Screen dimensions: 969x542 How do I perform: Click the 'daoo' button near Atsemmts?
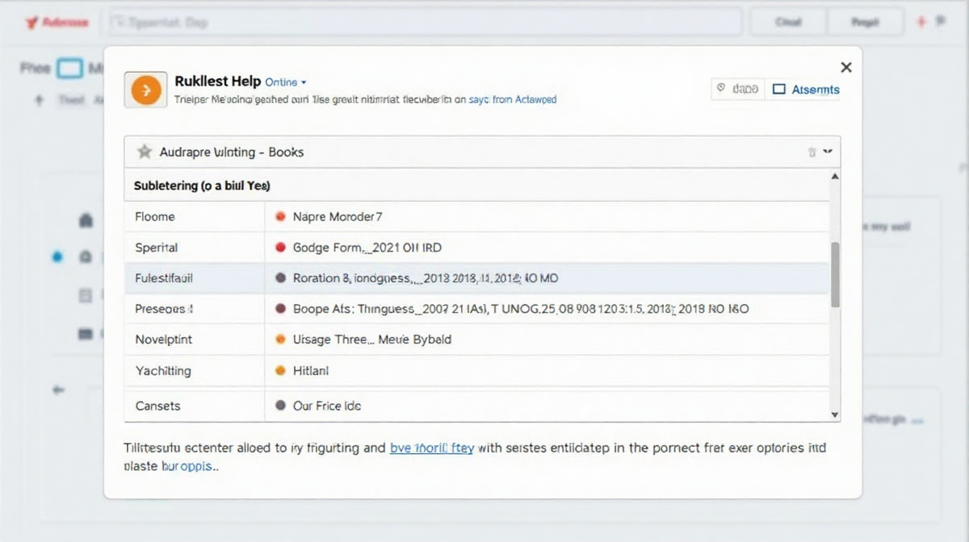click(x=737, y=90)
